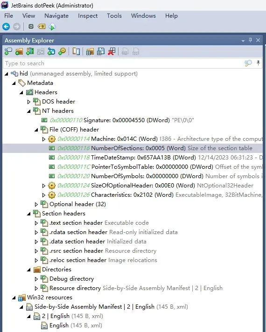The height and width of the screenshot is (332, 266).
Task: Collapse the NT headers node
Action: (29, 111)
